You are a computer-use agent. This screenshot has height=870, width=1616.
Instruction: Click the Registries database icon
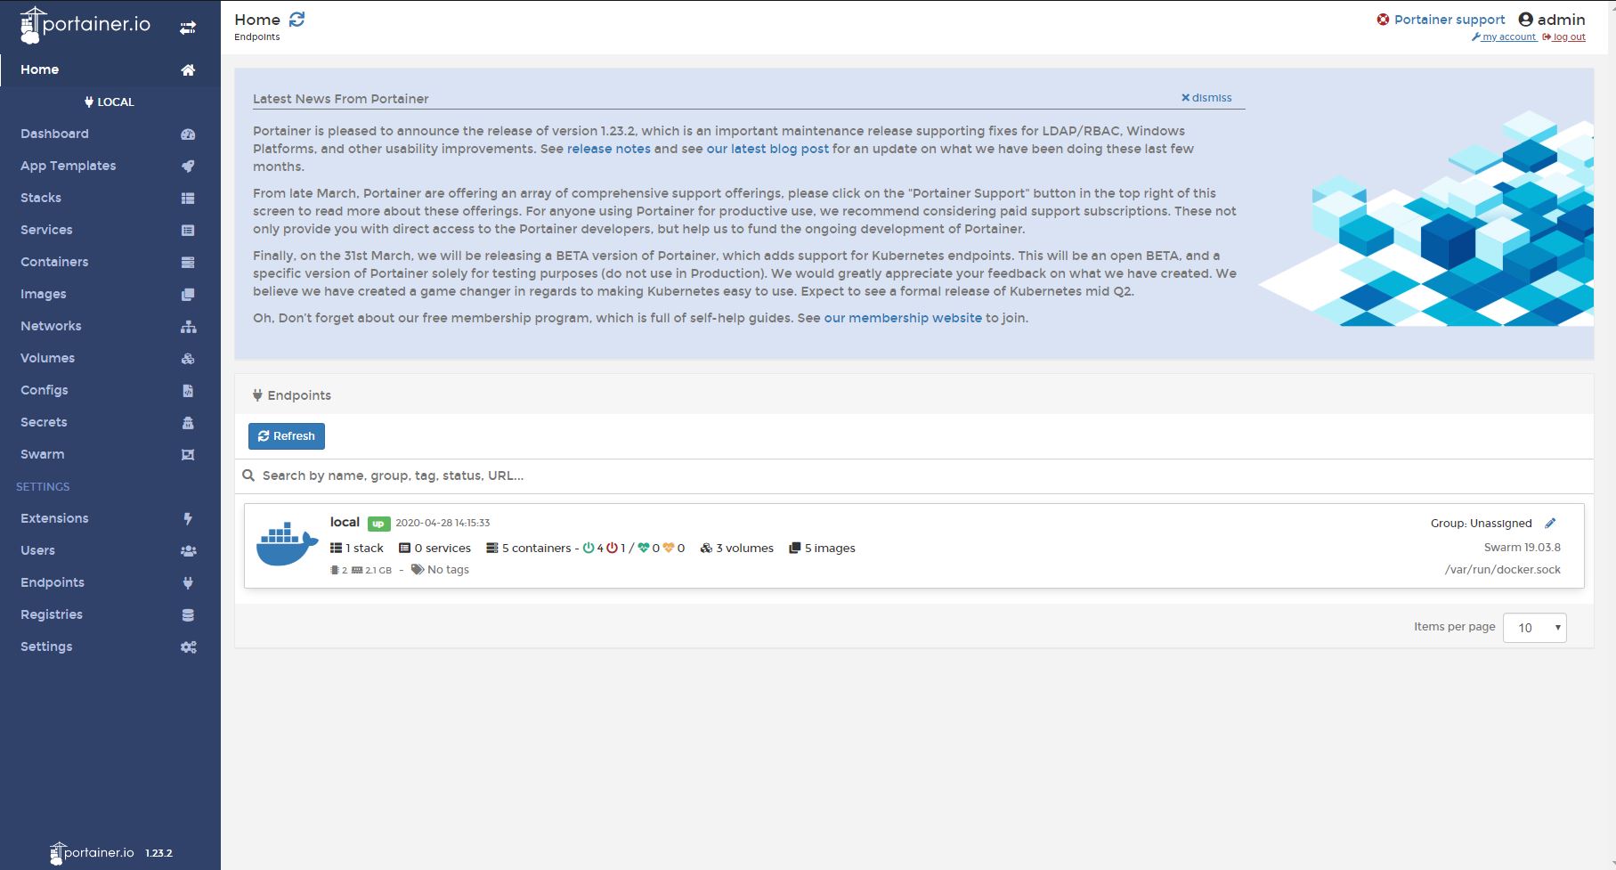tap(188, 614)
